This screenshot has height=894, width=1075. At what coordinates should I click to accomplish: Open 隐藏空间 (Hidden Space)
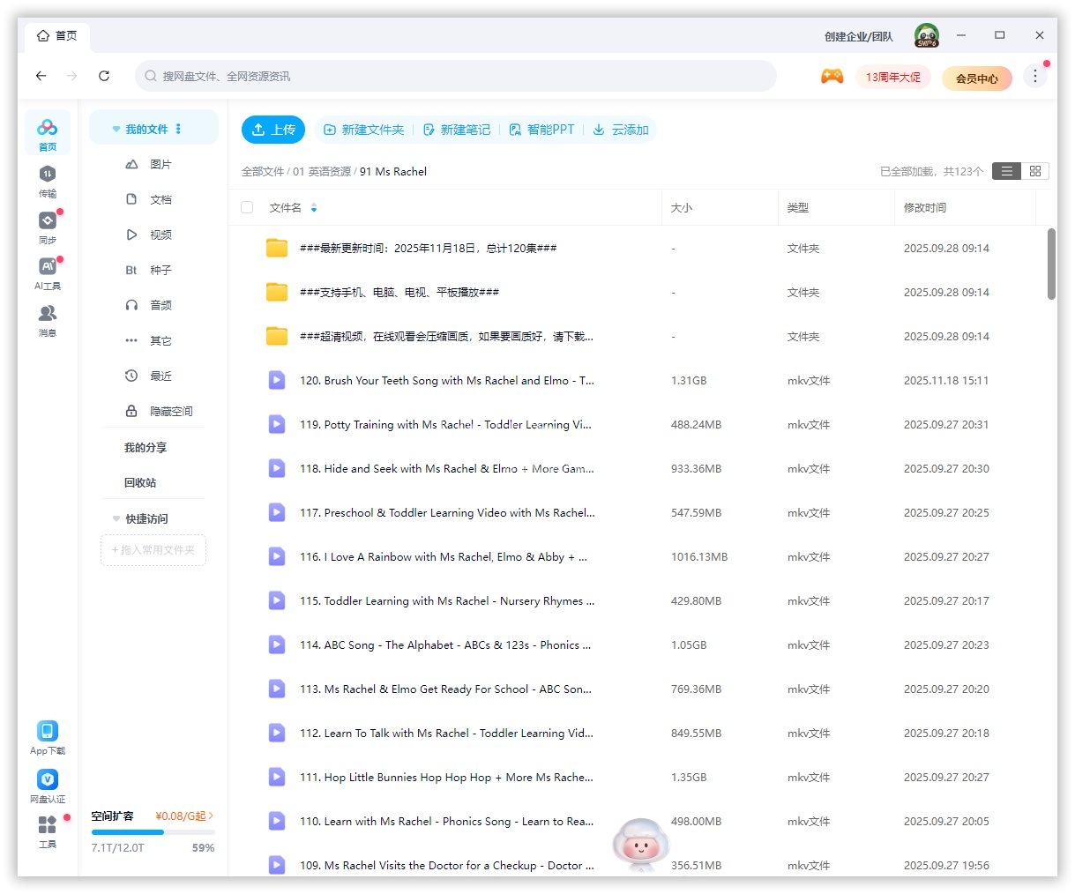[170, 411]
